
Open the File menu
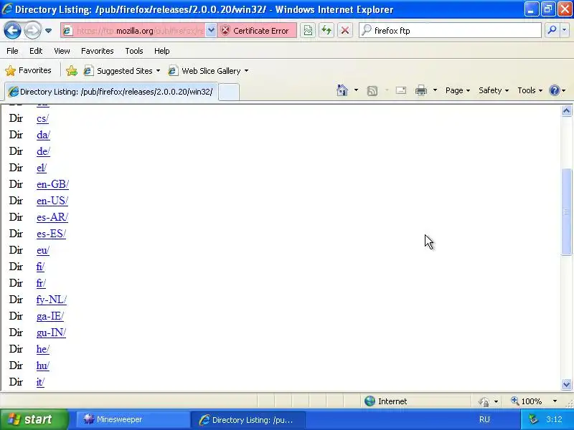tap(12, 51)
